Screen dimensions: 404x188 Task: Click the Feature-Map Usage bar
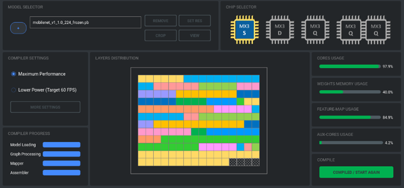[x=350, y=117]
